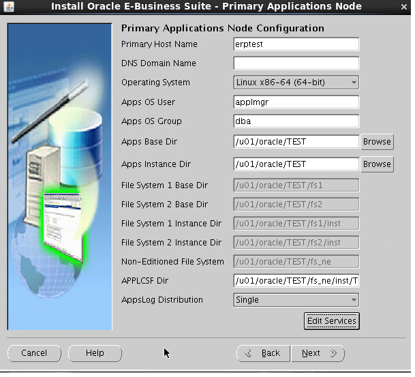Open the Help dialog
The height and width of the screenshot is (377, 415).
[95, 353]
